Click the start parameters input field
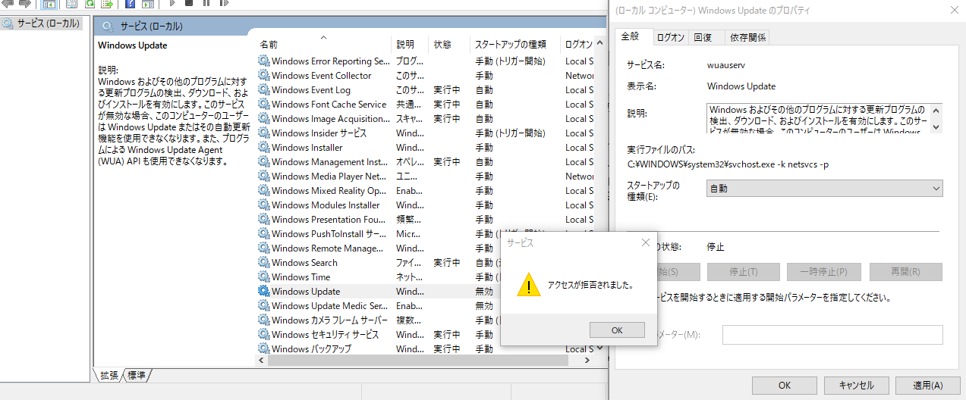Image resolution: width=966 pixels, height=400 pixels. pos(832,335)
